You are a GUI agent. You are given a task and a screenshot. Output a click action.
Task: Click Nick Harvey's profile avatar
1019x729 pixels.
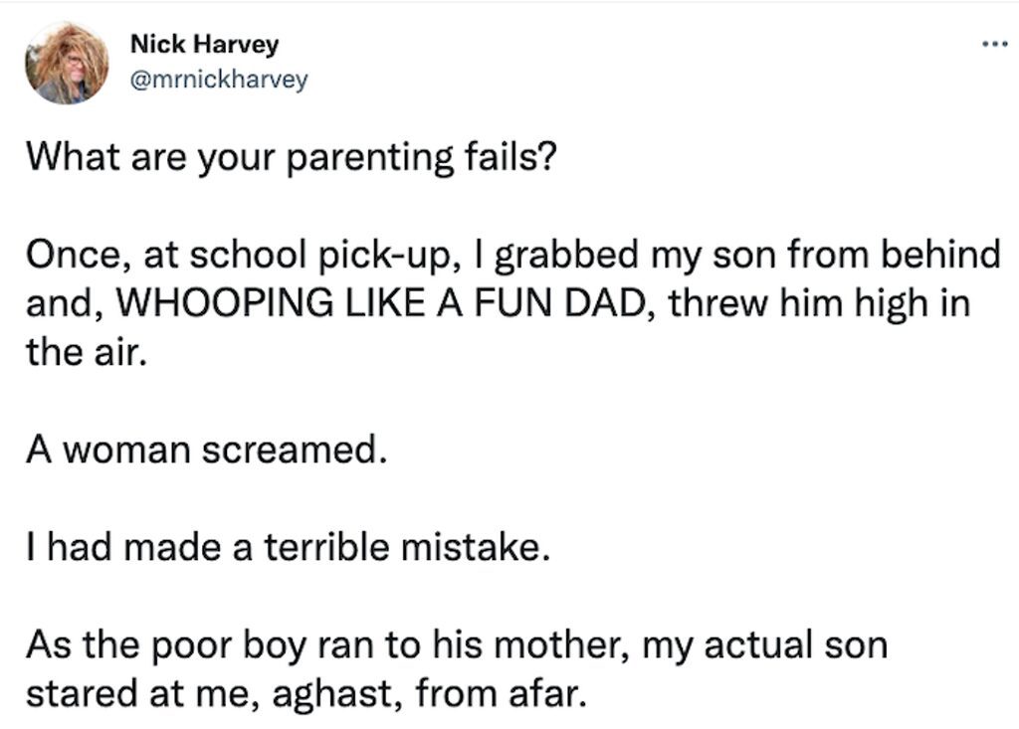67,63
